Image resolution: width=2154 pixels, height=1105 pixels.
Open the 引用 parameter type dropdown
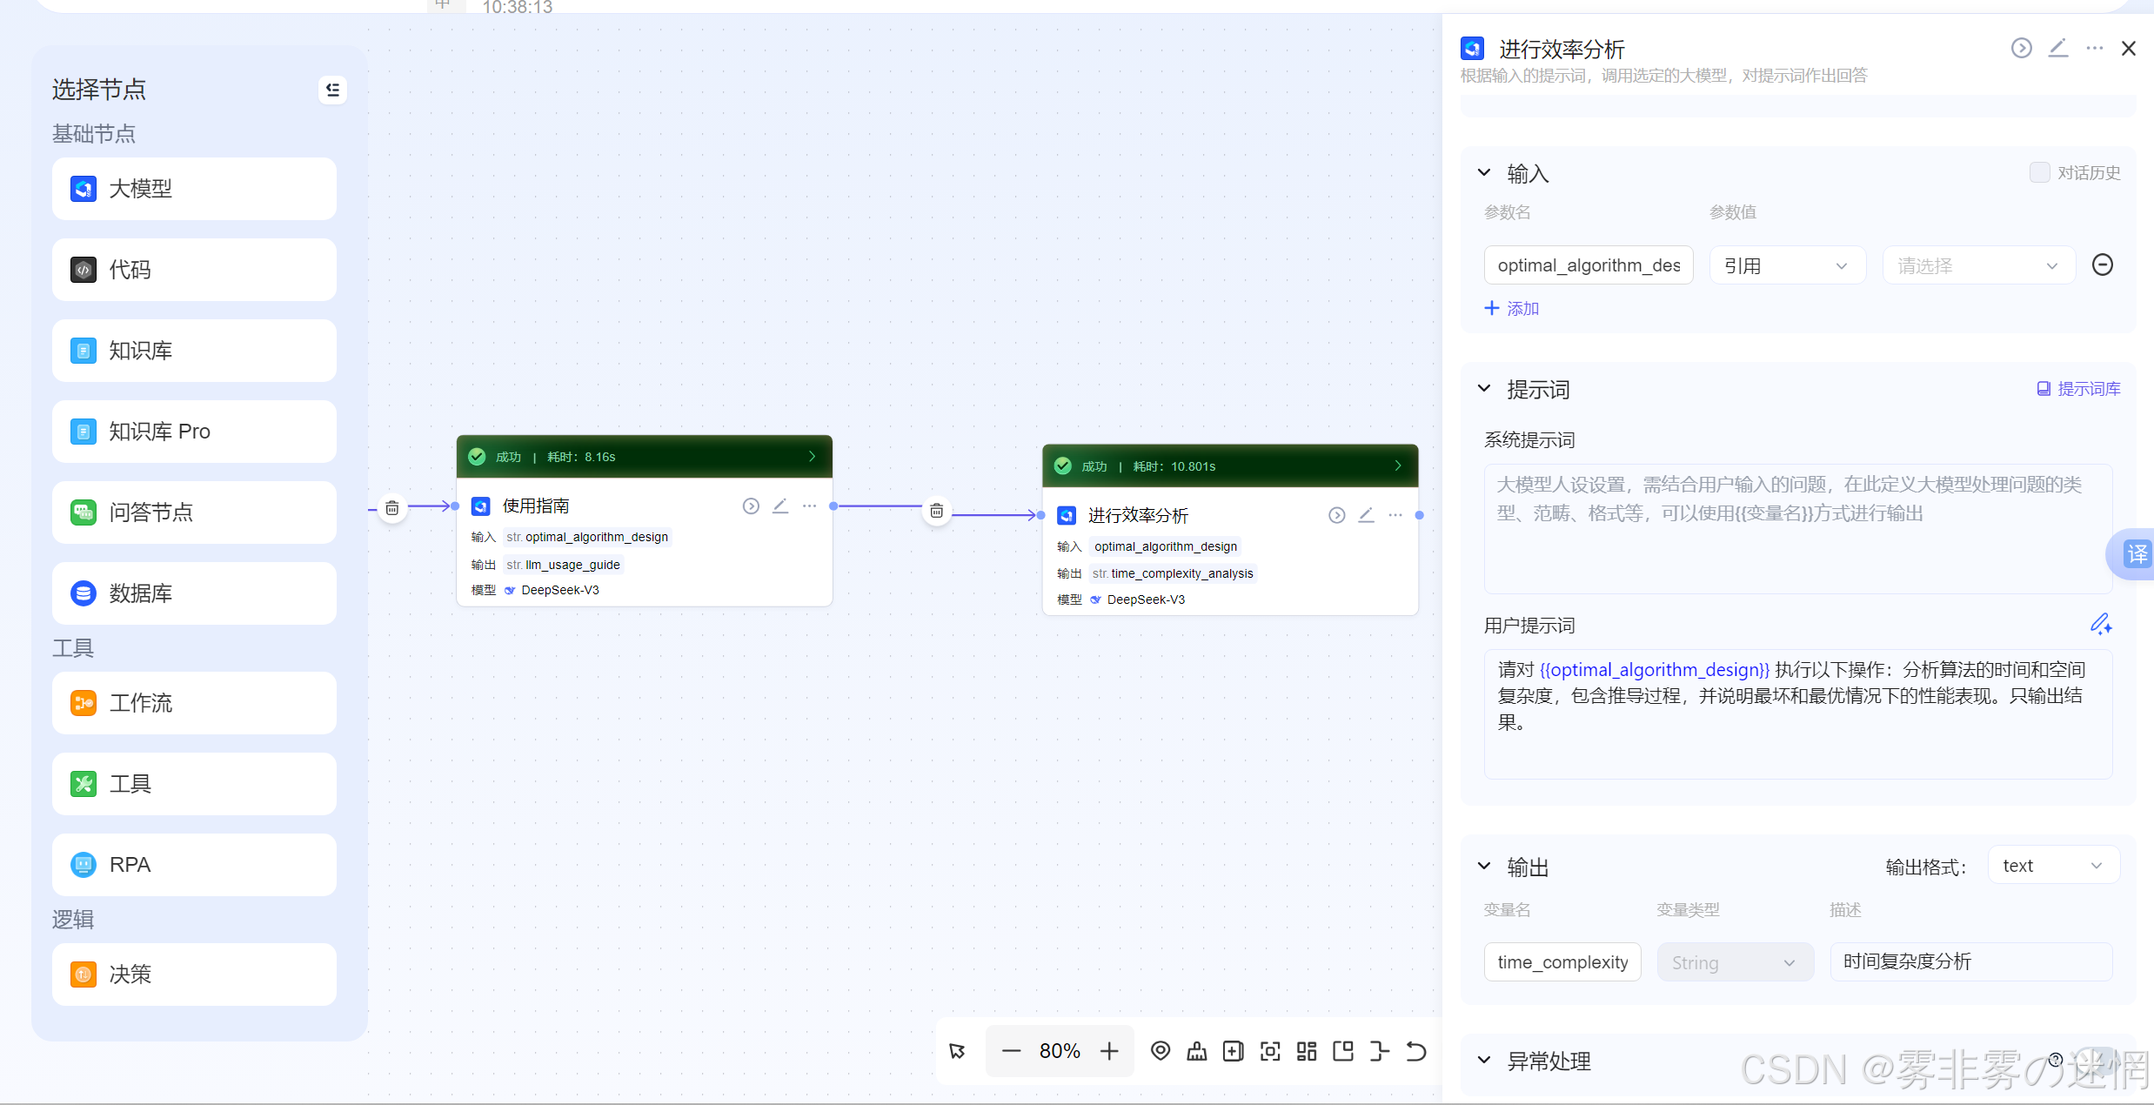pyautogui.click(x=1786, y=265)
